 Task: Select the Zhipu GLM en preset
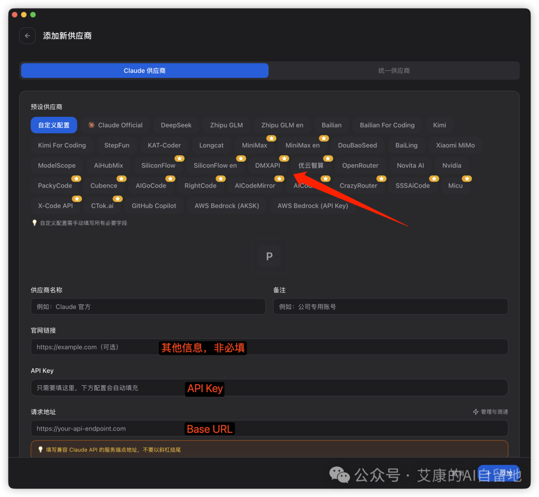pyautogui.click(x=282, y=125)
